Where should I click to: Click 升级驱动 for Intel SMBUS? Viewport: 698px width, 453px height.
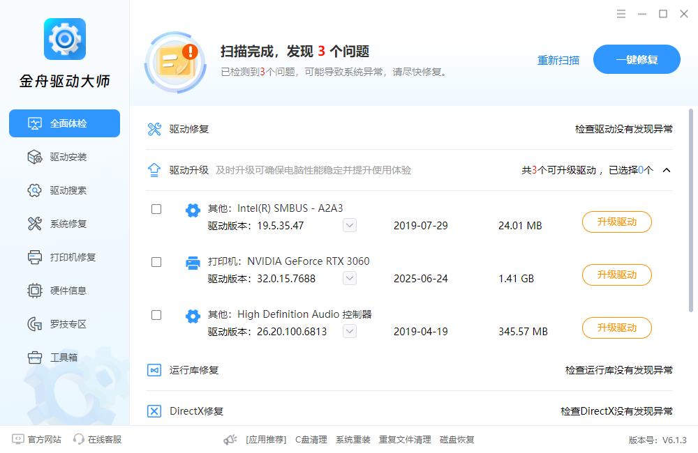click(x=617, y=222)
